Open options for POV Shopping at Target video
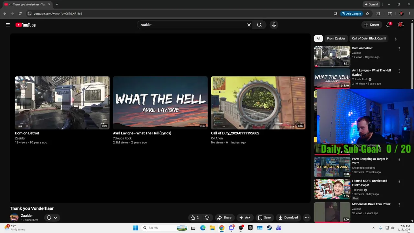The width and height of the screenshot is (414, 233). click(x=399, y=159)
